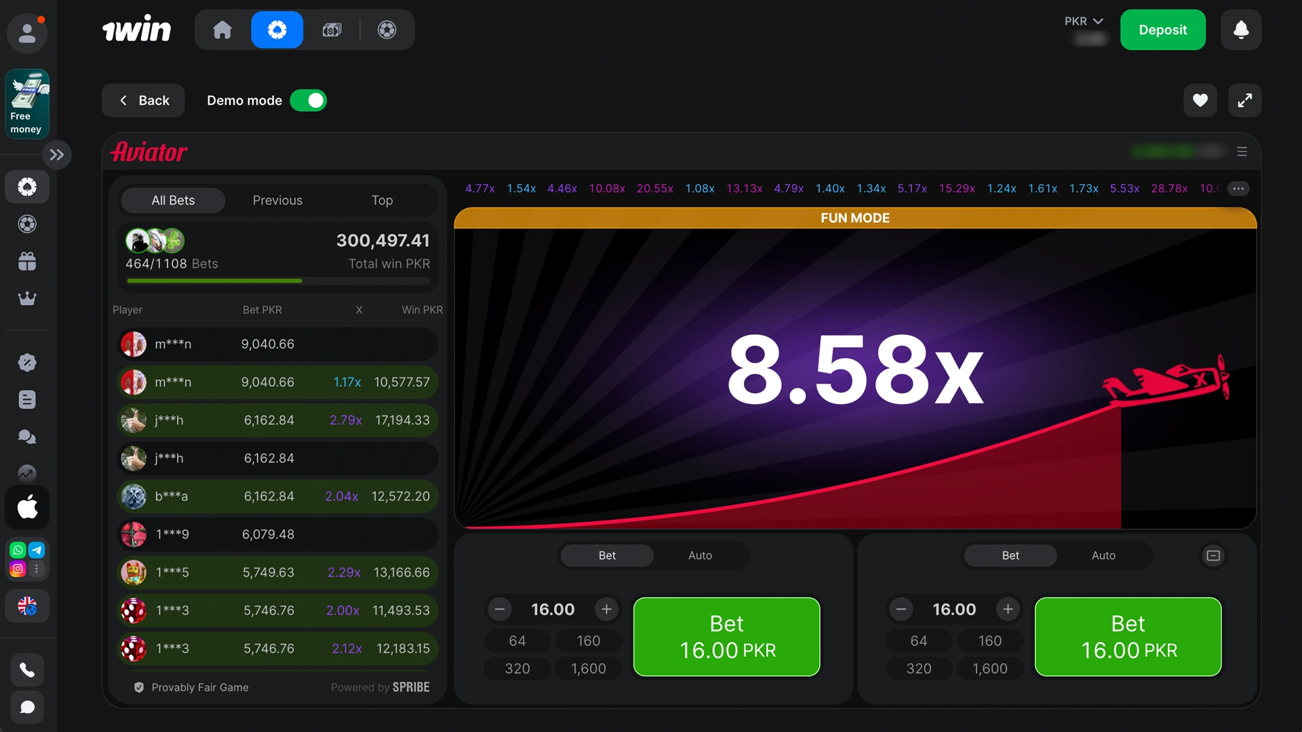
Task: Select Auto mode in the left bet panel
Action: point(700,555)
